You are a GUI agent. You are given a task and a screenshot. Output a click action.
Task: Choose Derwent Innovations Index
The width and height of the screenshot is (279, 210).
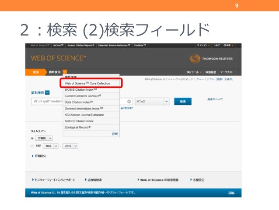click(91, 108)
